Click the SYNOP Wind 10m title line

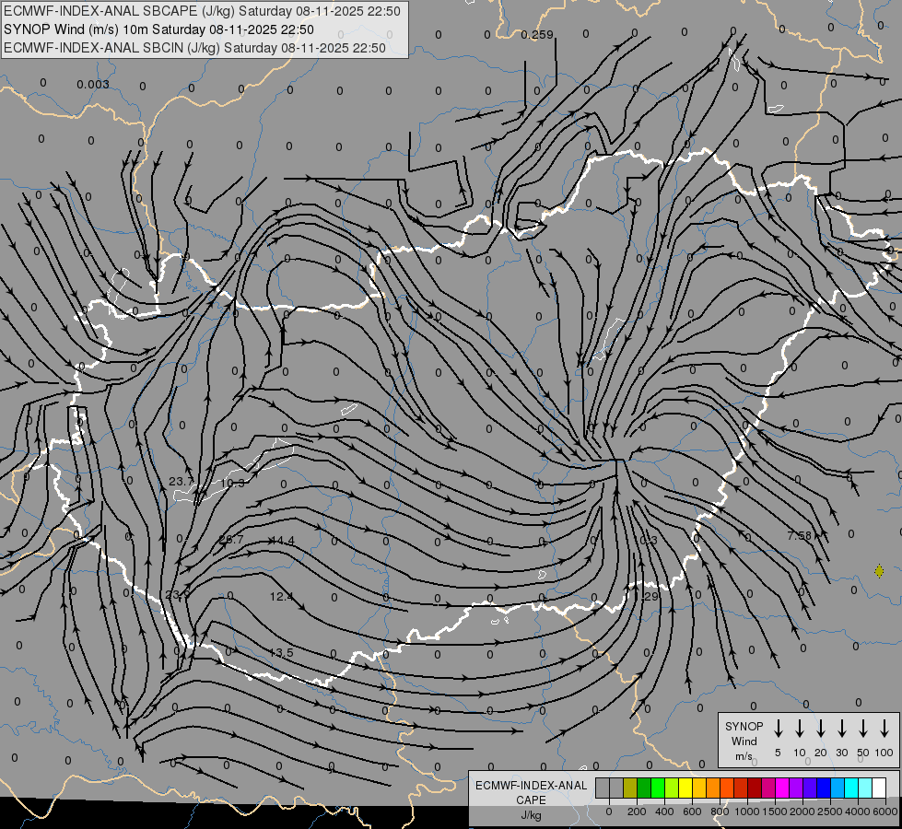click(x=158, y=29)
